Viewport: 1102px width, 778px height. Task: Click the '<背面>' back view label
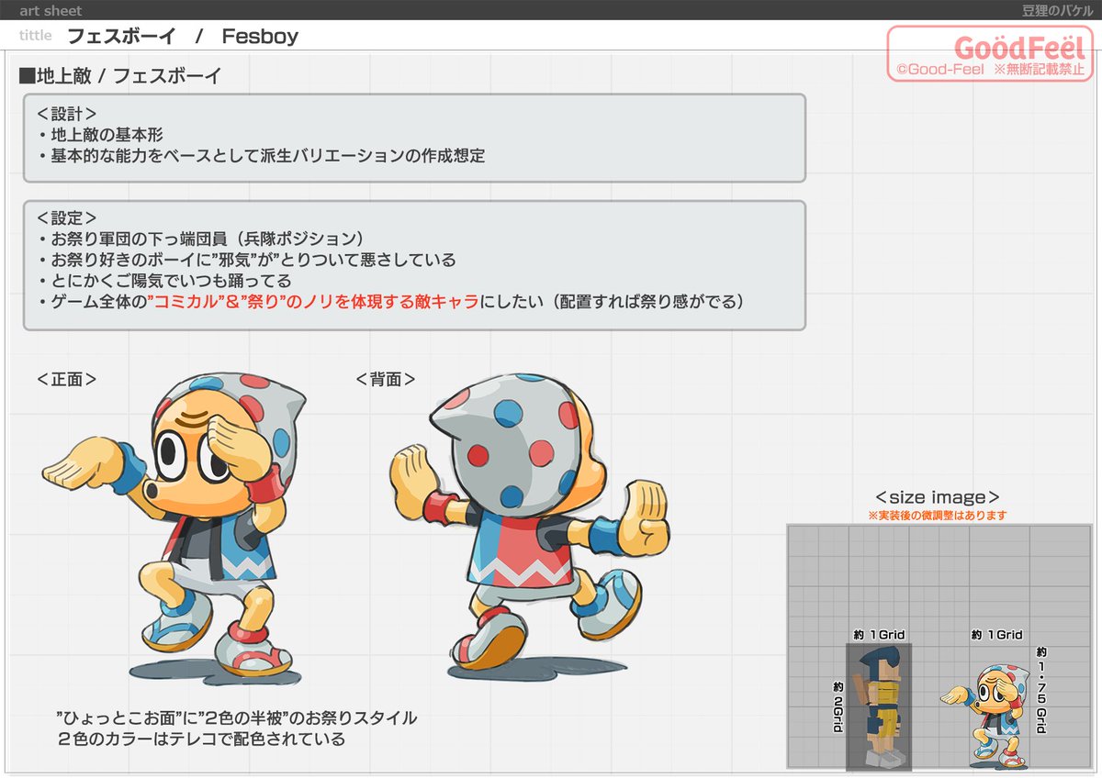coord(386,379)
